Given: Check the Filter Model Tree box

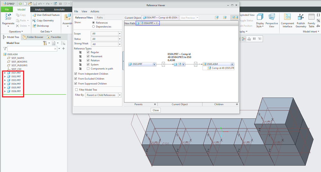Looking at the screenshot, I should pos(76,90).
